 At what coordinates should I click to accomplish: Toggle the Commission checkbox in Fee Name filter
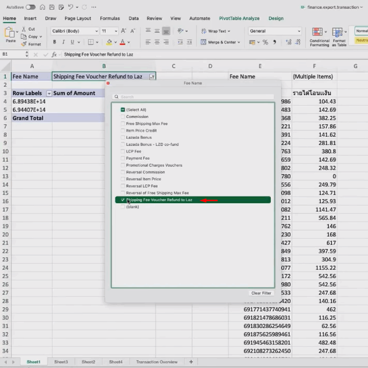point(123,116)
